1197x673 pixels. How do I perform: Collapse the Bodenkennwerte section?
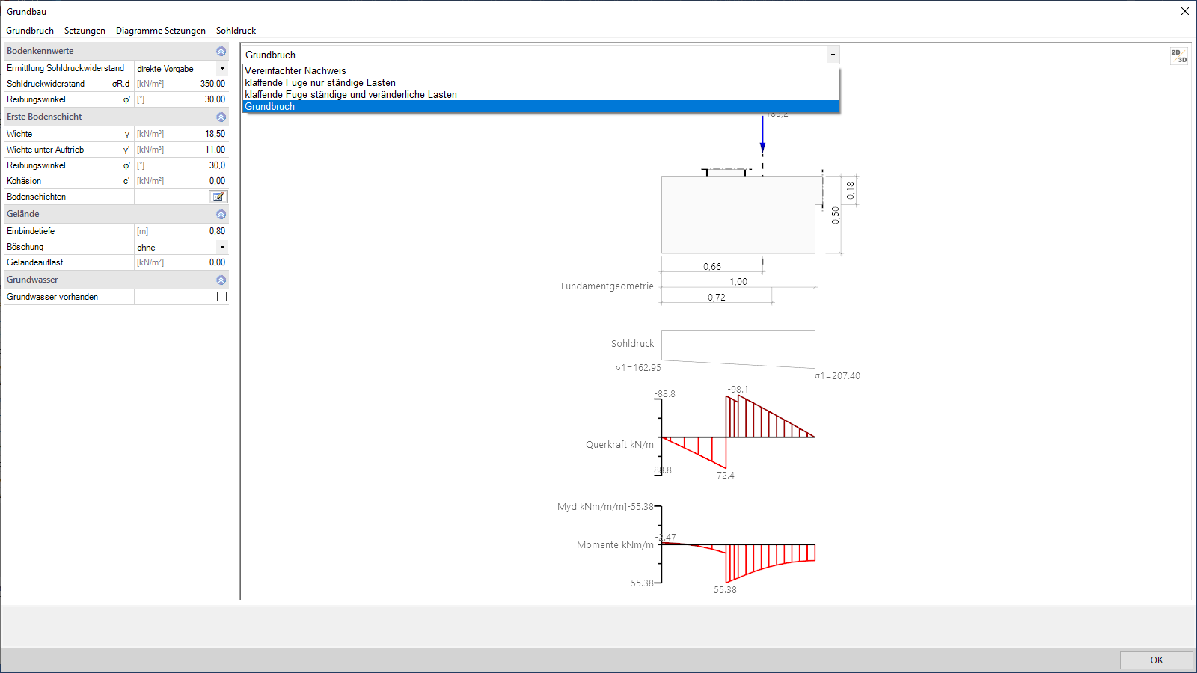(x=221, y=52)
